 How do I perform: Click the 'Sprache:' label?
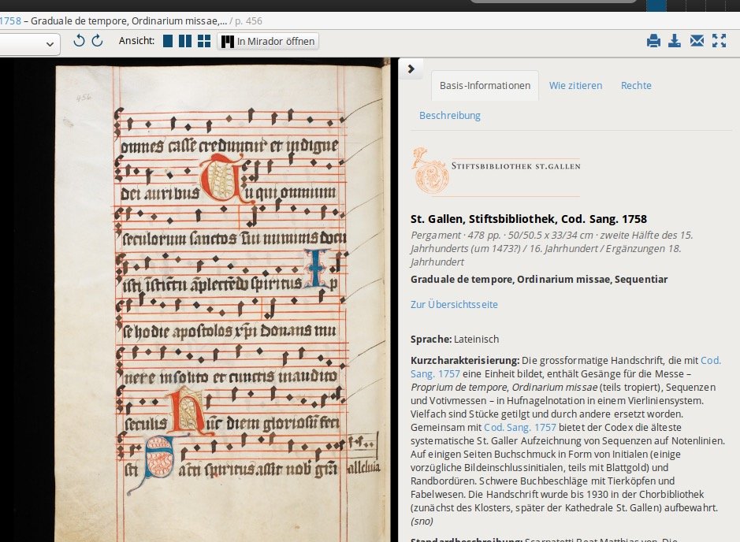(431, 340)
